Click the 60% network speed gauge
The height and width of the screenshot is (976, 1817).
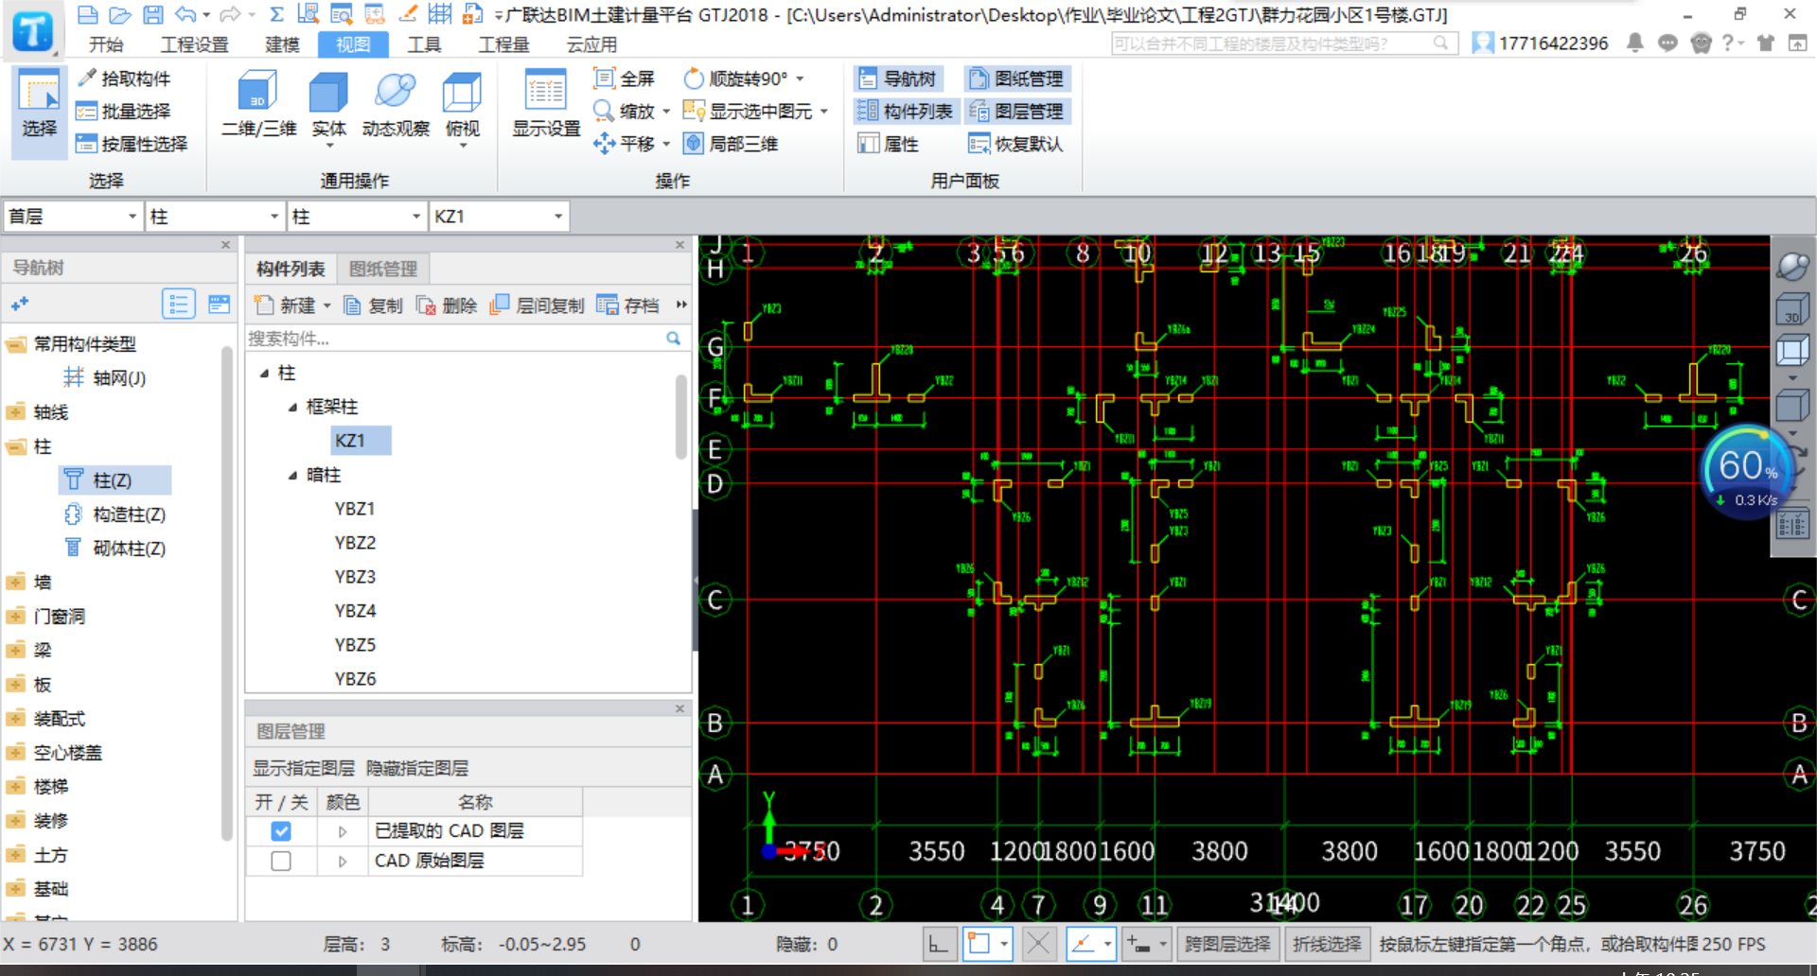click(1747, 473)
